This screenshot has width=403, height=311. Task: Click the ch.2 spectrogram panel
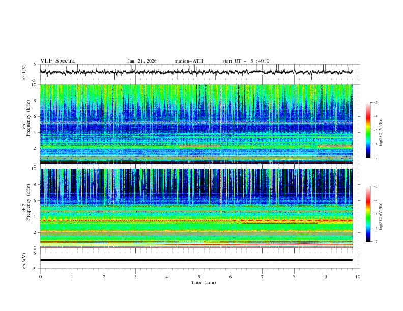196,208
